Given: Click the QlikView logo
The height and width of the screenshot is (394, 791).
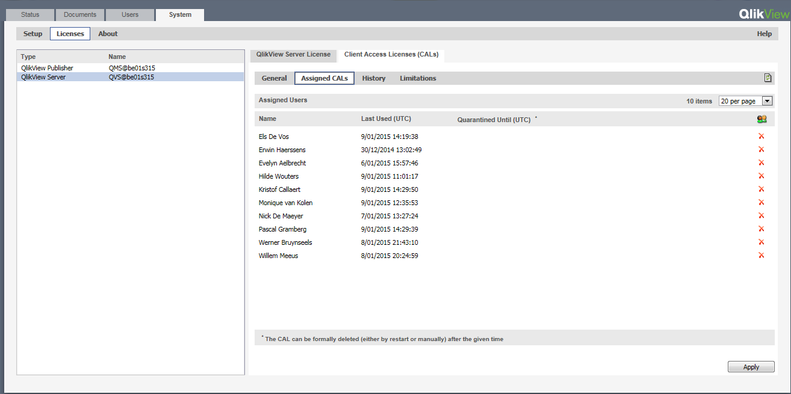Looking at the screenshot, I should (763, 14).
